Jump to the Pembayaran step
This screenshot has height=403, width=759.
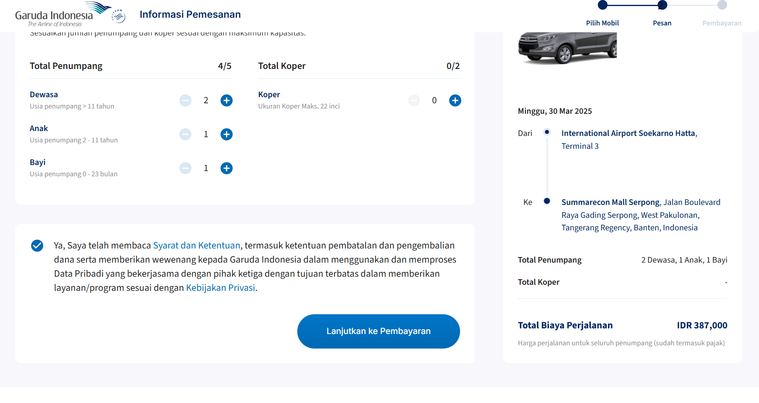(722, 5)
